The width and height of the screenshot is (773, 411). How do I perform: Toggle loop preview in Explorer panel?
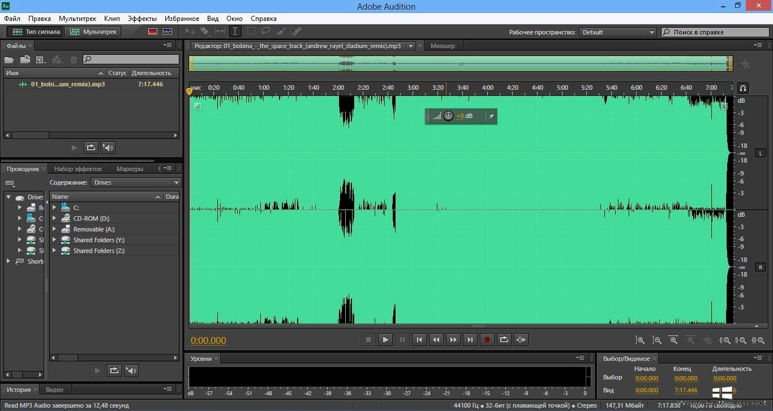coord(114,370)
